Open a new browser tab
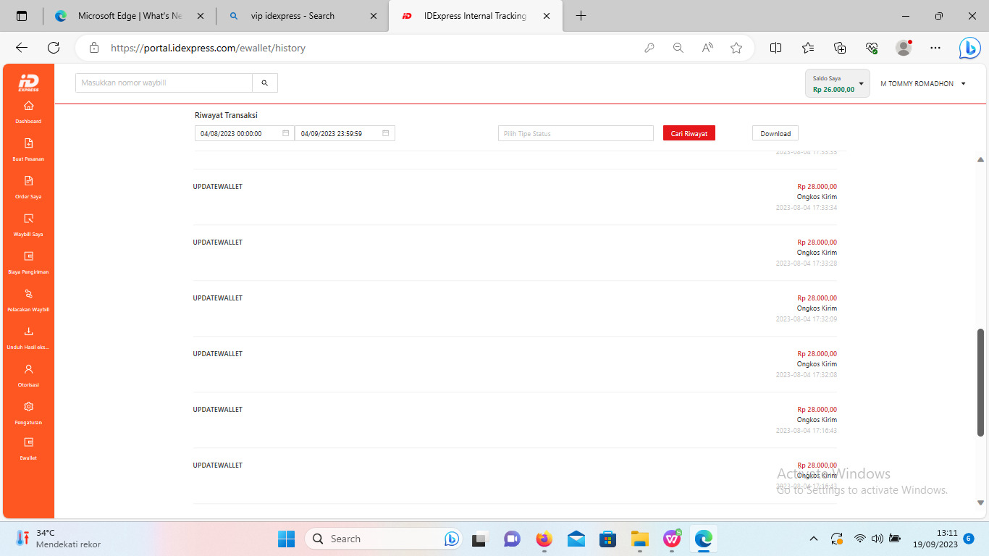989x556 pixels. (581, 16)
